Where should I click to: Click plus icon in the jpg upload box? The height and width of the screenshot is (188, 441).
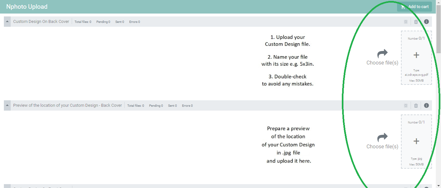pos(416,141)
